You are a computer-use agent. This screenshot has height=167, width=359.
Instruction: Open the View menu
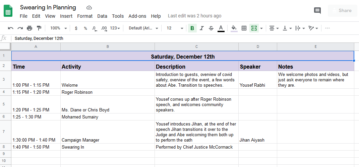click(x=50, y=16)
